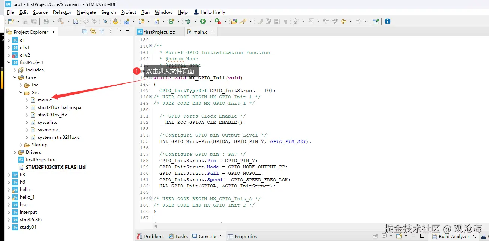Viewport: 489px width, 241px height.
Task: Open the Refactor menu
Action: [62, 12]
